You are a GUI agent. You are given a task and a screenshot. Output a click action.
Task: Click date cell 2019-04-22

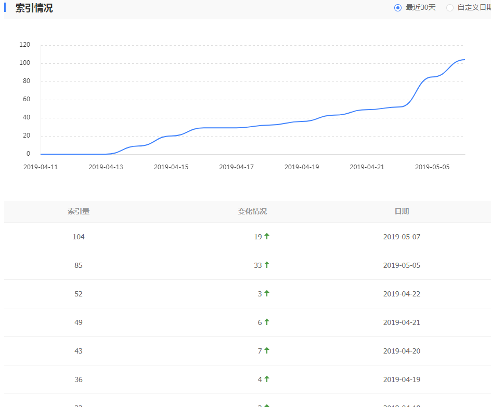[402, 294]
